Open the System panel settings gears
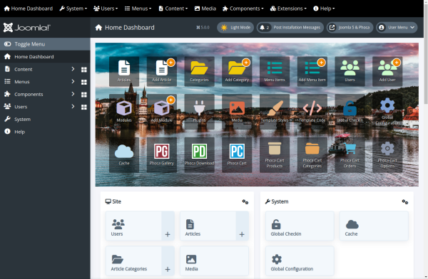The width and height of the screenshot is (428, 279). (x=404, y=202)
